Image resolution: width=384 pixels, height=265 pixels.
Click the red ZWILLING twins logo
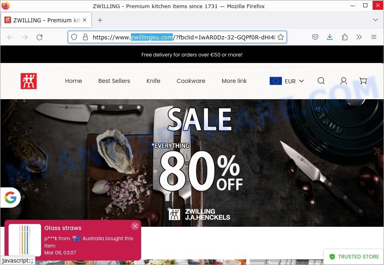click(x=28, y=81)
